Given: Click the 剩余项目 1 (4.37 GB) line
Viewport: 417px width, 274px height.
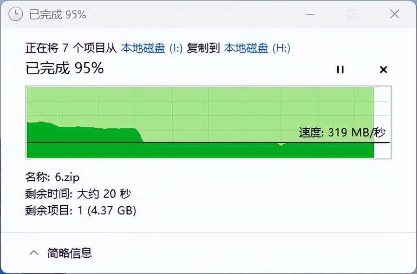Looking at the screenshot, I should click(81, 210).
